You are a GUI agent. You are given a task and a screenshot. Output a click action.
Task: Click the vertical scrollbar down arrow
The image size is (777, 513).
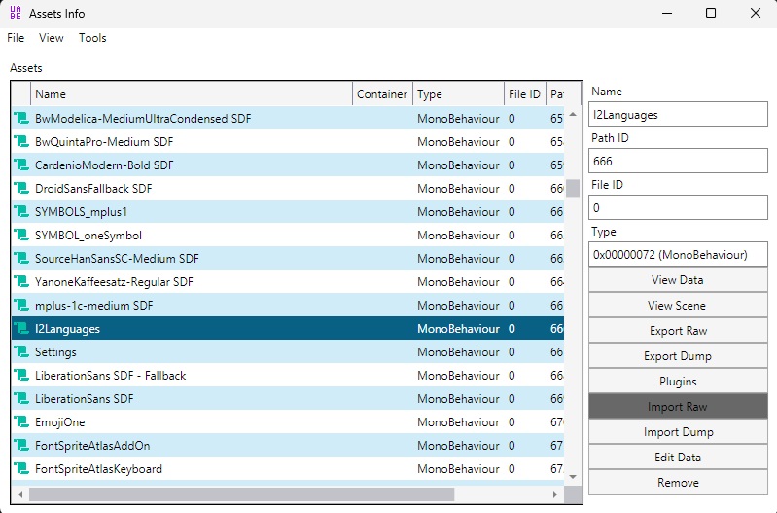[573, 477]
